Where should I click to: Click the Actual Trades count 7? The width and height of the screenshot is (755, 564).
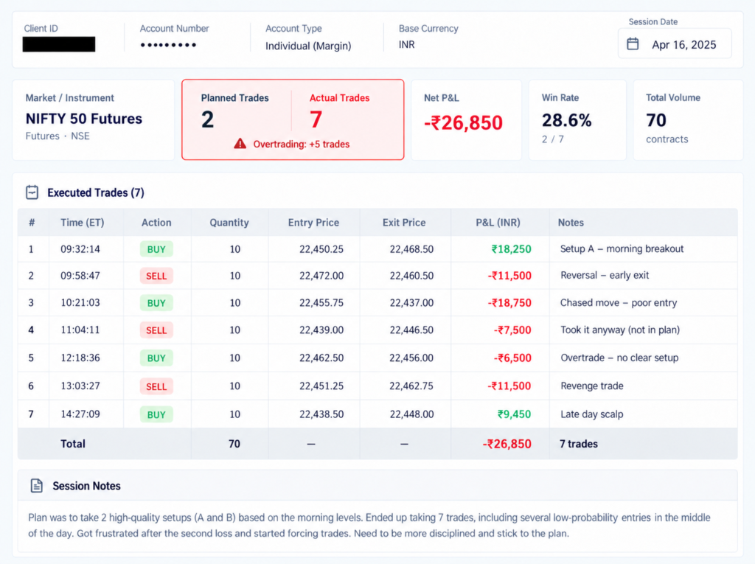click(316, 119)
